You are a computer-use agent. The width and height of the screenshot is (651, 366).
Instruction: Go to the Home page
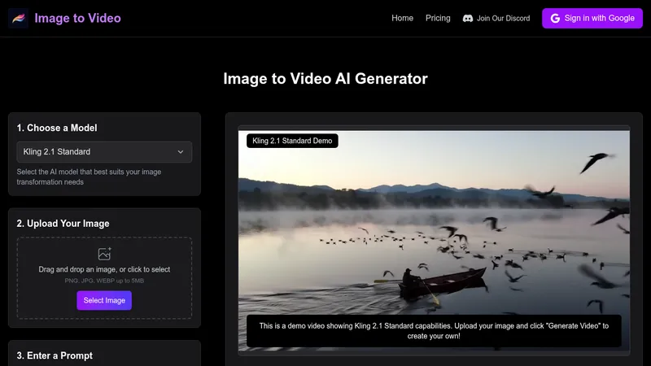402,18
